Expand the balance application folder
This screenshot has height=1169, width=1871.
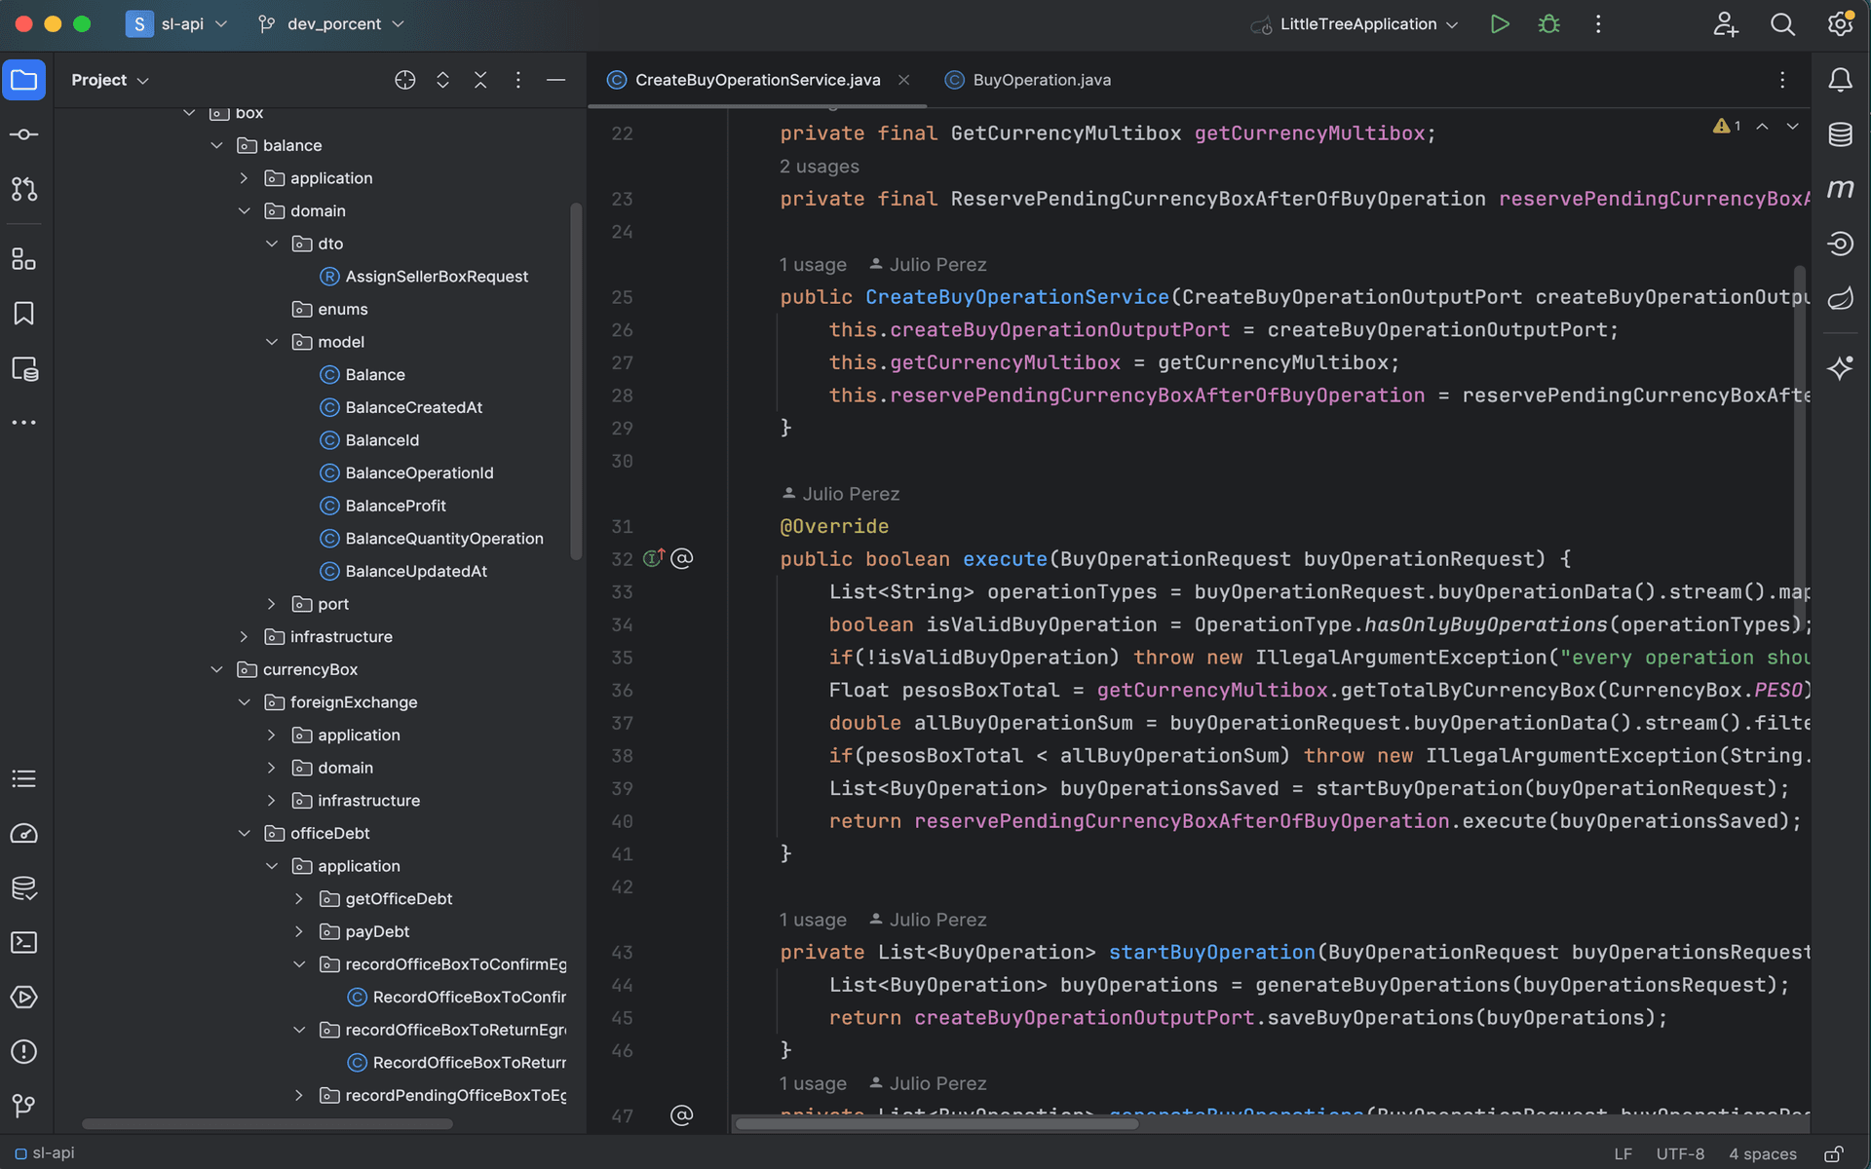pos(244,178)
